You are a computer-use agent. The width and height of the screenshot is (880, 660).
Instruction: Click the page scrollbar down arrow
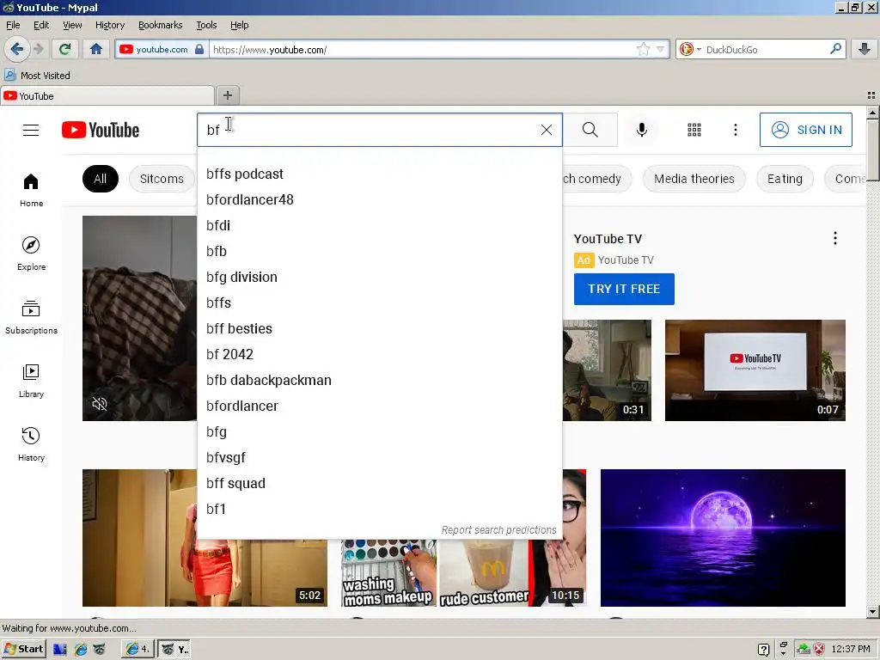(872, 612)
